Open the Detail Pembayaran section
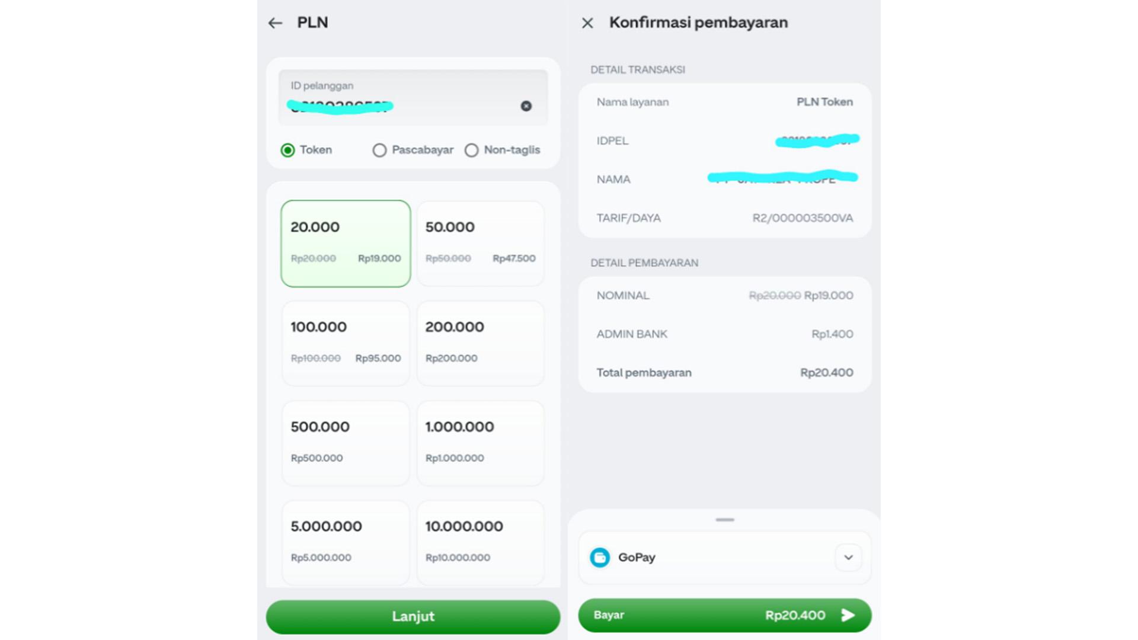The width and height of the screenshot is (1138, 640). [643, 263]
